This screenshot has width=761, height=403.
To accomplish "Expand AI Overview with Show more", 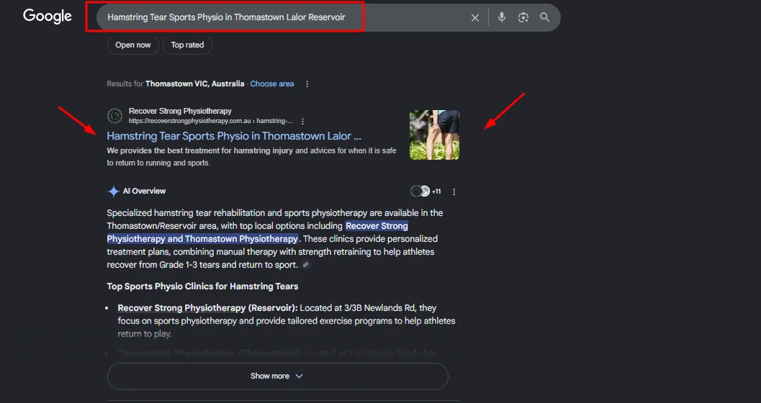I will click(278, 376).
